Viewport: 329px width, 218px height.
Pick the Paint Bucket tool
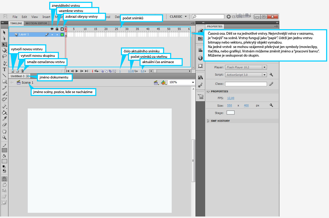click(4, 113)
